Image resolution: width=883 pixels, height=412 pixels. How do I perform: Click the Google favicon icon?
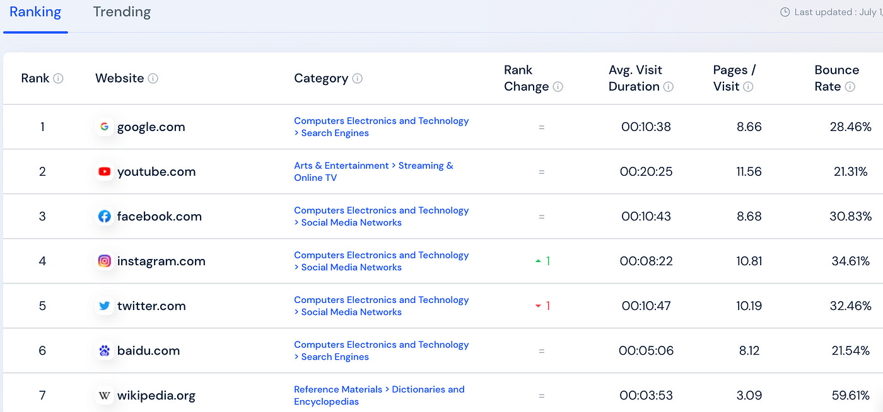tap(105, 127)
